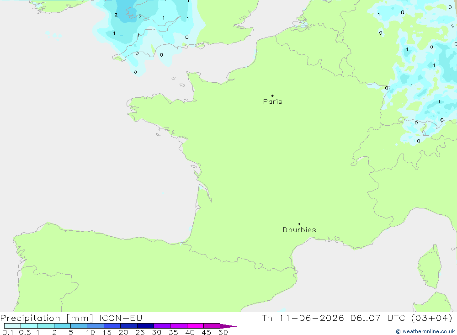Image resolution: width=457 pixels, height=335 pixels.
Task: Select the 25 mm dark navy swatch
Action: [x=145, y=326]
